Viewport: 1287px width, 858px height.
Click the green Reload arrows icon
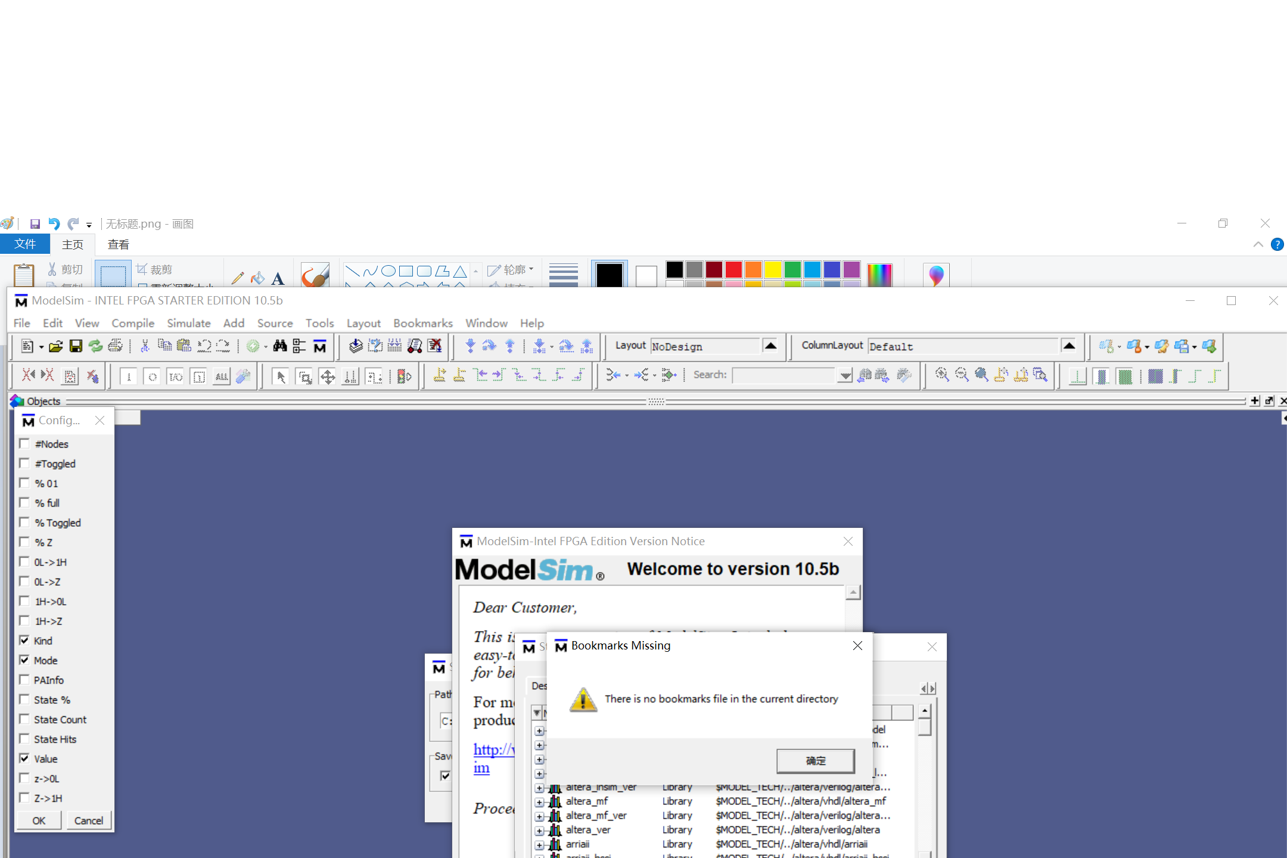tap(95, 346)
